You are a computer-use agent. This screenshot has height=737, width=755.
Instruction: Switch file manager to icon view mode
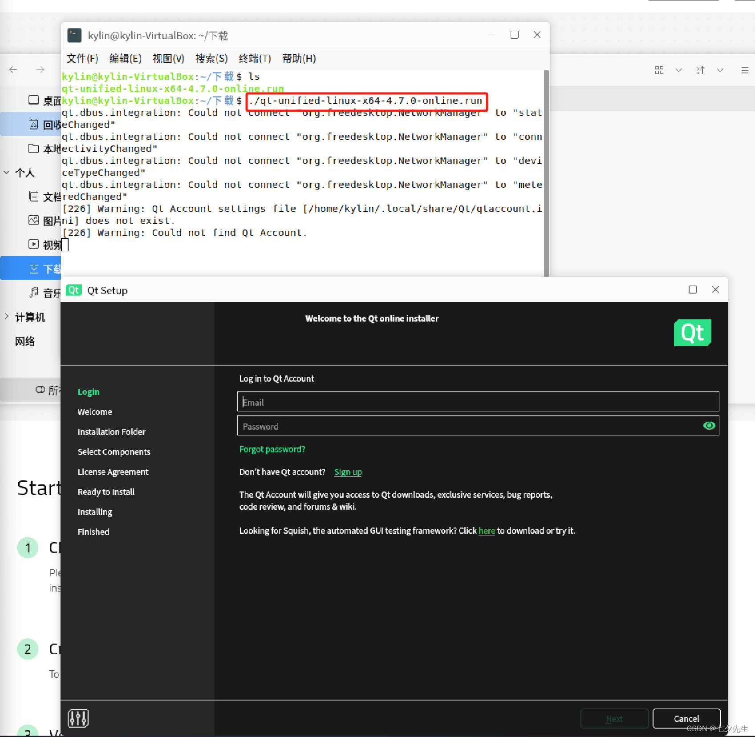[x=659, y=70]
